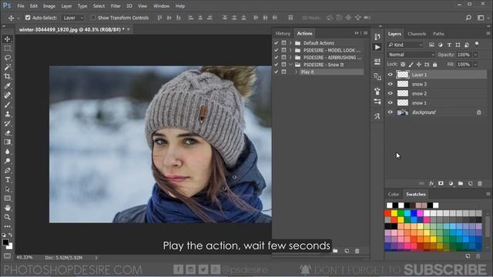Click the Delete layer trash icon
The width and height of the screenshot is (493, 277).
click(480, 183)
